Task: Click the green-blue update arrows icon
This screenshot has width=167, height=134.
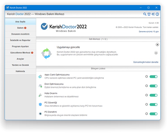Action: [46, 54]
